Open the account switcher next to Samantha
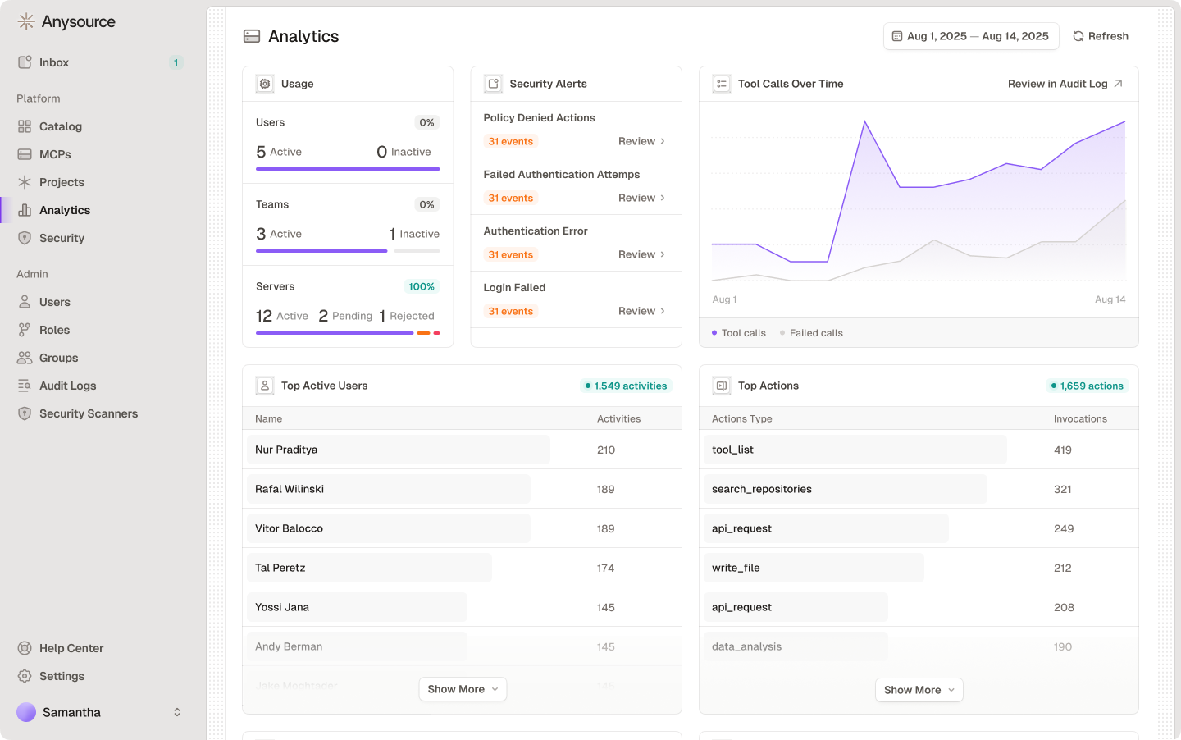This screenshot has width=1181, height=740. coord(177,712)
